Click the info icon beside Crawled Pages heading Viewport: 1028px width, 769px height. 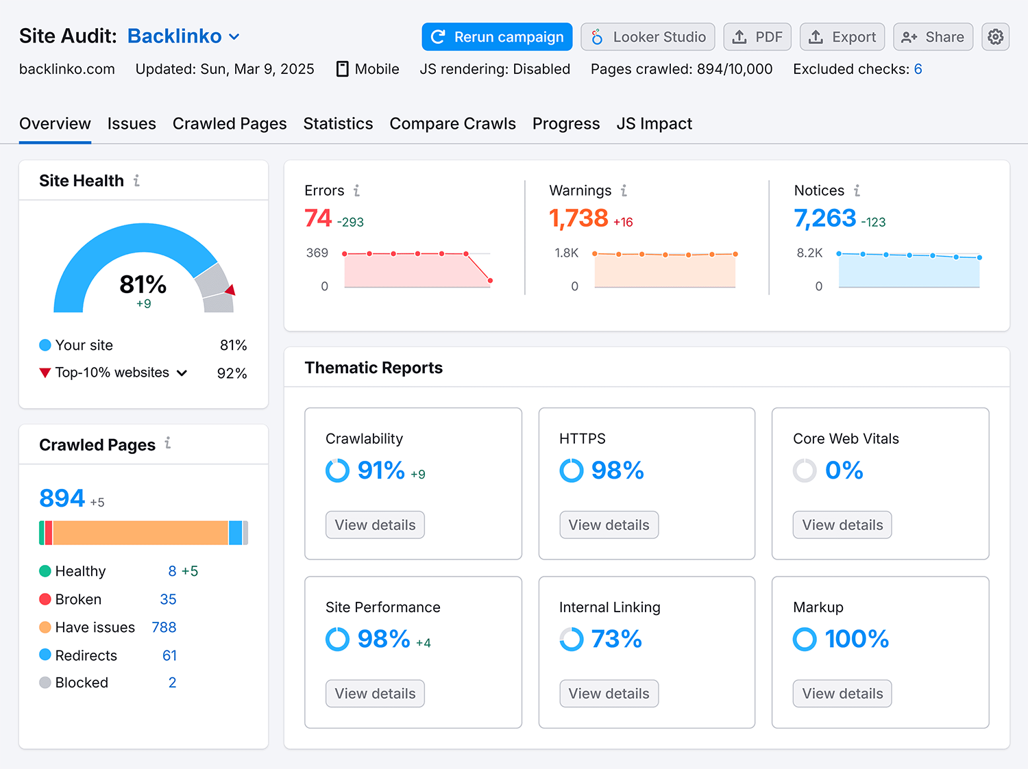(x=168, y=444)
